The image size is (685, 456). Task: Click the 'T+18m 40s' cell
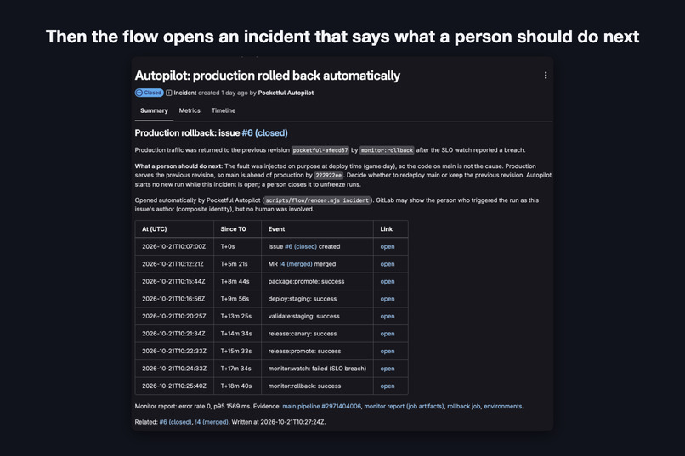pos(236,386)
